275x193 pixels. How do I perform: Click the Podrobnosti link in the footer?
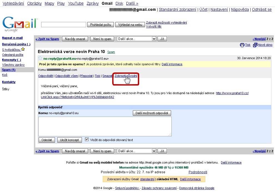tap(198, 172)
